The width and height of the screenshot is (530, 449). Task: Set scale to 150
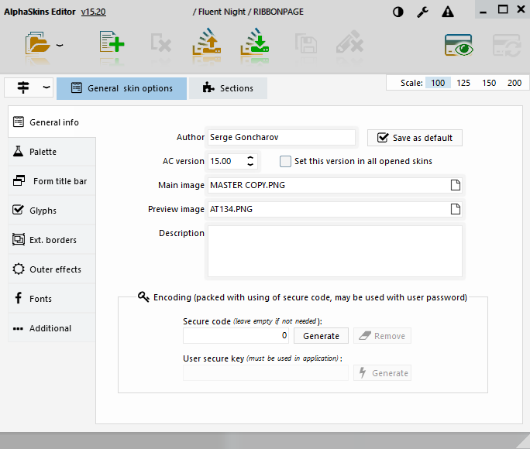[x=489, y=83]
